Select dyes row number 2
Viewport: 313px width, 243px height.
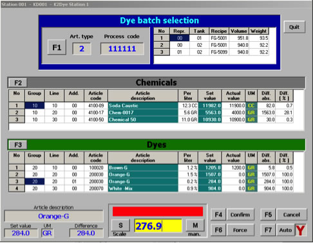tap(17, 174)
